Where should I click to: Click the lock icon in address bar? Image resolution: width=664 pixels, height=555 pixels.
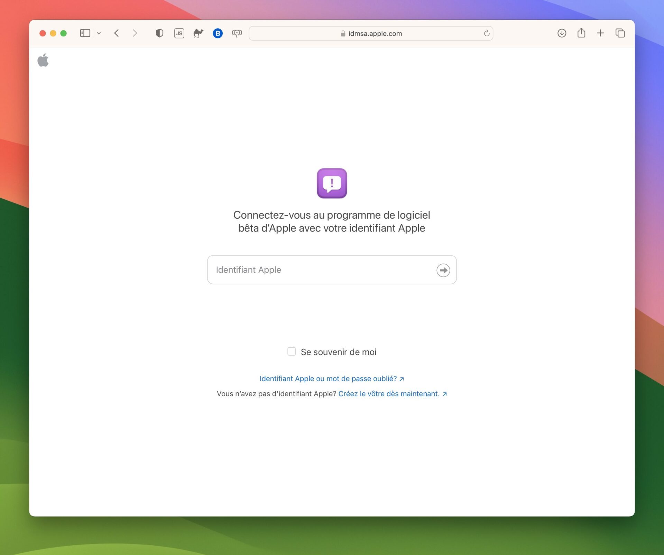pos(343,34)
